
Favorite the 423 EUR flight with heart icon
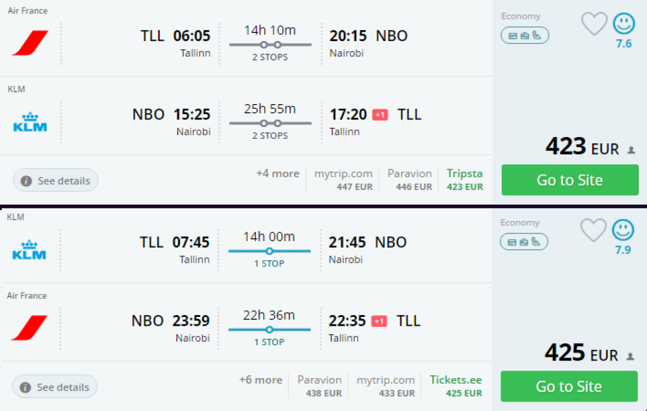(593, 25)
